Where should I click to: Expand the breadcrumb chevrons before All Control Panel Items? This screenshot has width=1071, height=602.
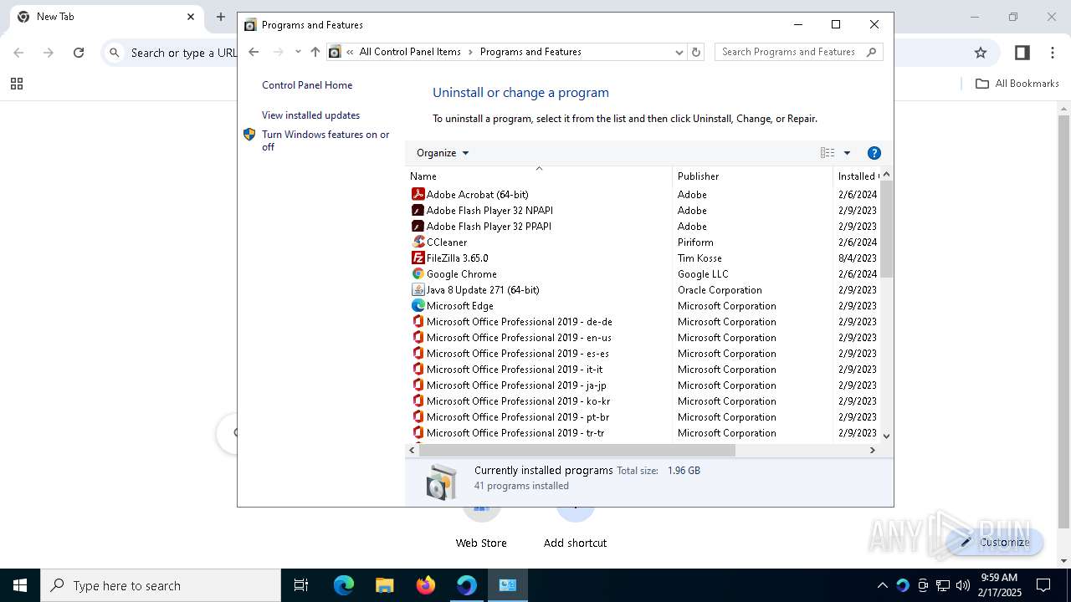click(350, 52)
